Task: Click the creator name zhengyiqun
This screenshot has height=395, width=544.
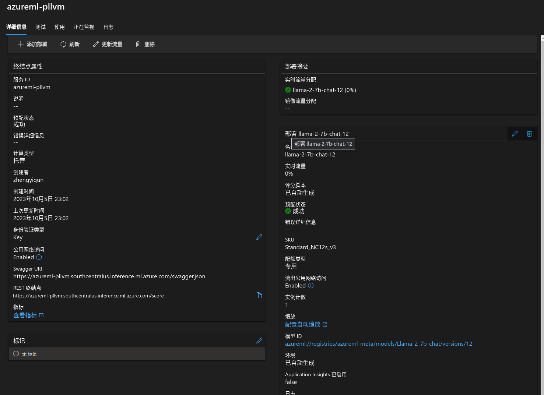Action: 28,180
